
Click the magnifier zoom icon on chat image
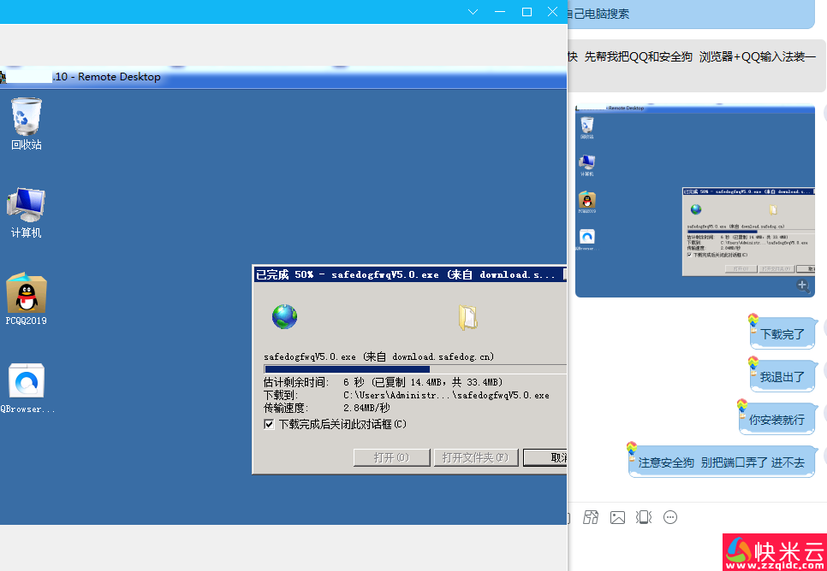point(803,285)
